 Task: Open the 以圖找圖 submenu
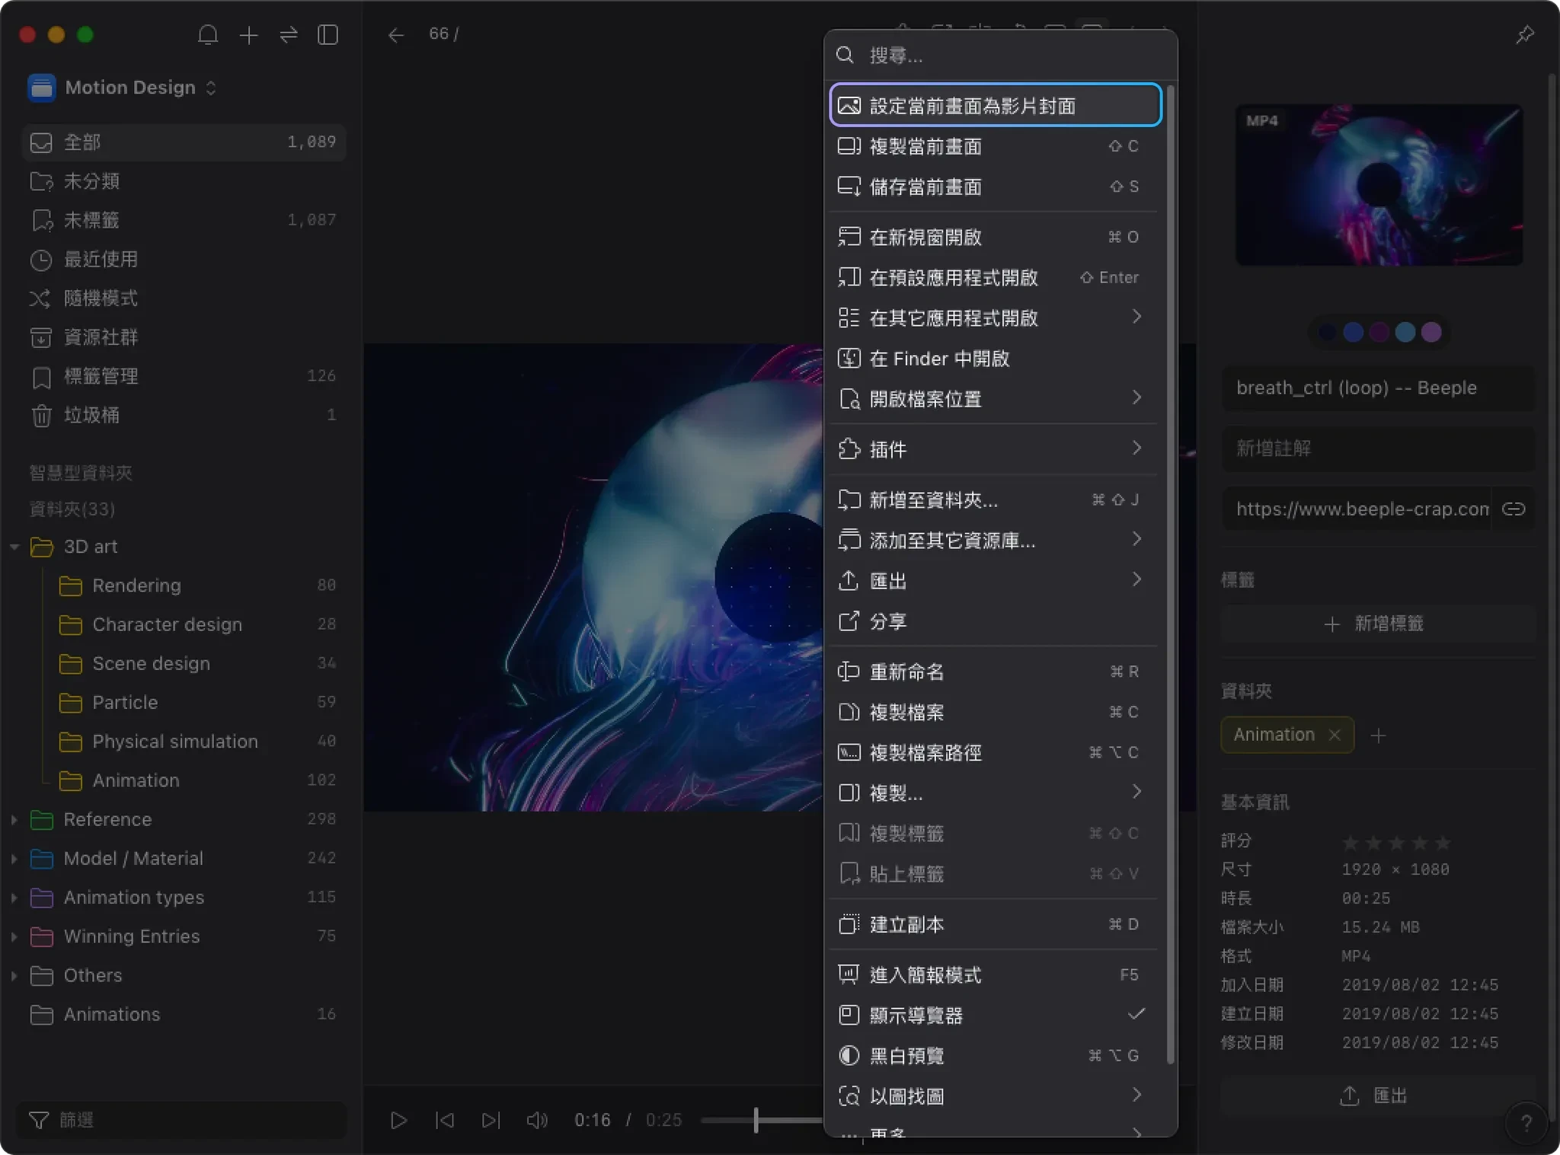pyautogui.click(x=994, y=1096)
